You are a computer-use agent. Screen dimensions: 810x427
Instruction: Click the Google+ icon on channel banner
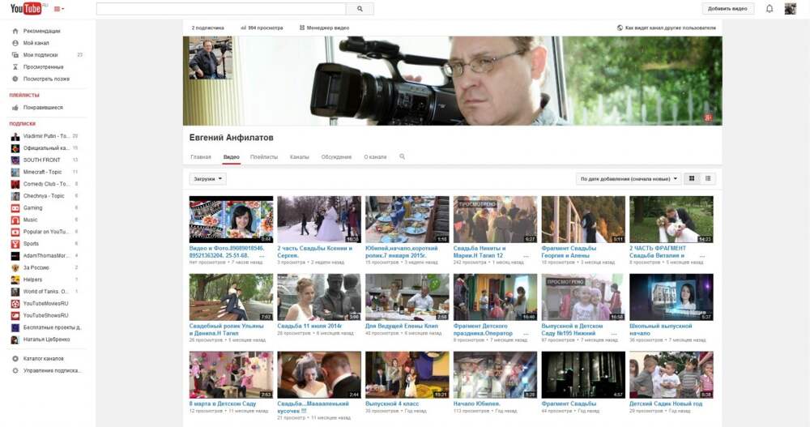(x=709, y=117)
